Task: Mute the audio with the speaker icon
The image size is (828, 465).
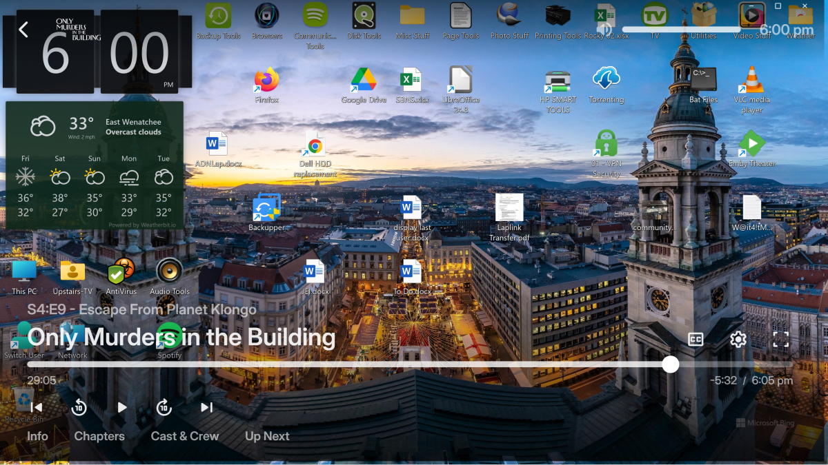Action: pyautogui.click(x=605, y=29)
